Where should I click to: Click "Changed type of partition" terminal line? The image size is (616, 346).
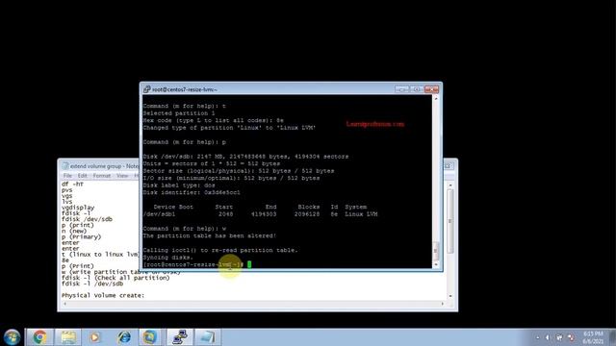tap(229, 128)
